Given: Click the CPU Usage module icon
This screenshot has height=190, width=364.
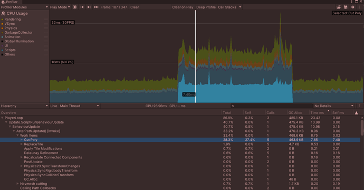Looking at the screenshot, I should point(3,14).
